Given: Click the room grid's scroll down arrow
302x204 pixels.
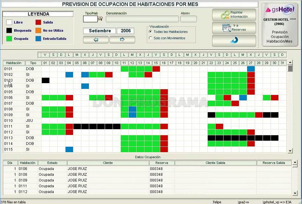Looking at the screenshot, I should click(290, 150).
